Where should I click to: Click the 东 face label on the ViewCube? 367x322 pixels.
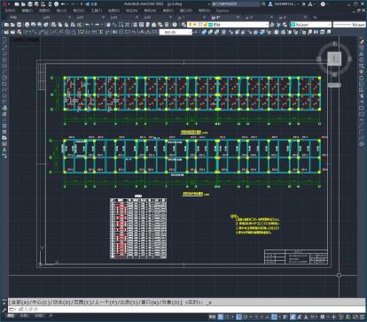tap(349, 59)
